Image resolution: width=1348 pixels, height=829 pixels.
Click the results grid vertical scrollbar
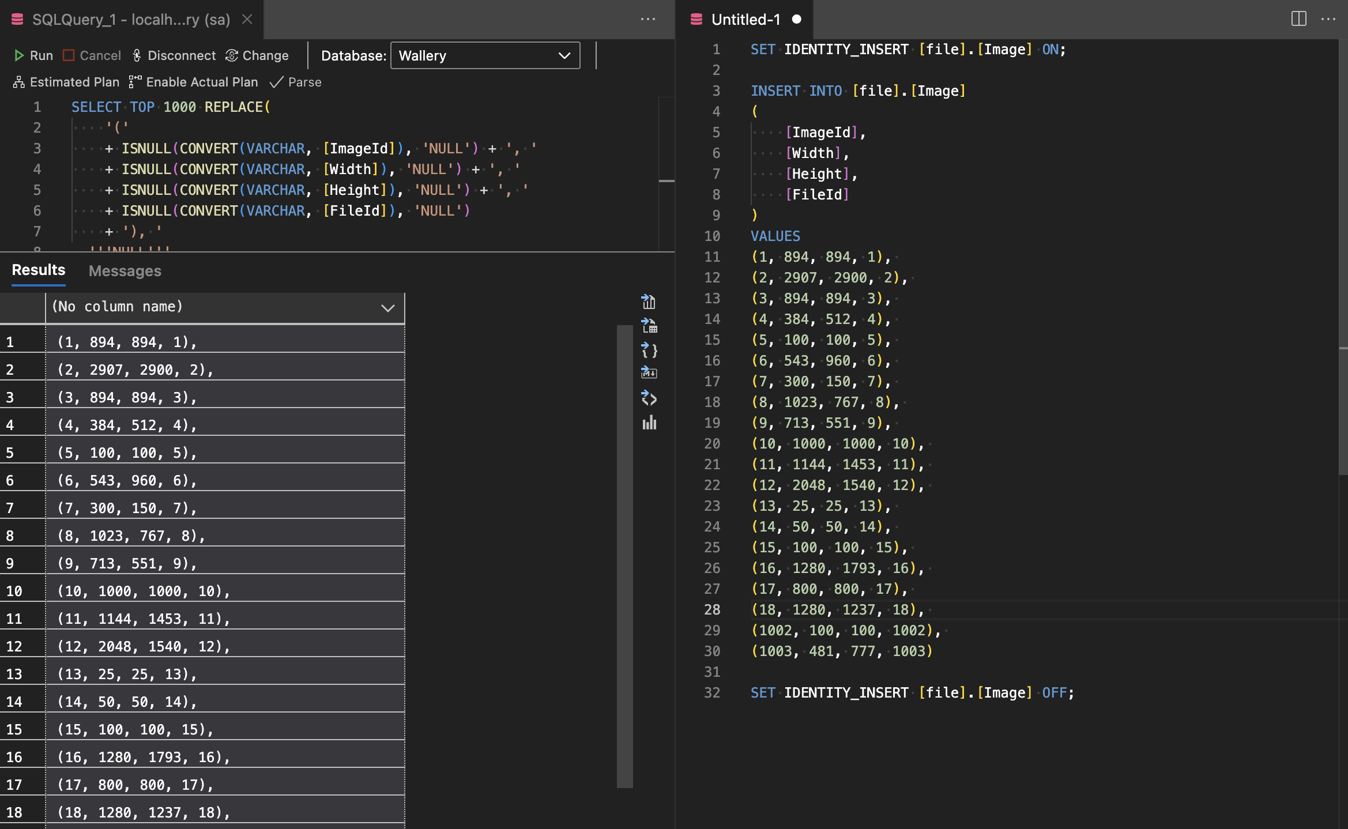pyautogui.click(x=624, y=556)
